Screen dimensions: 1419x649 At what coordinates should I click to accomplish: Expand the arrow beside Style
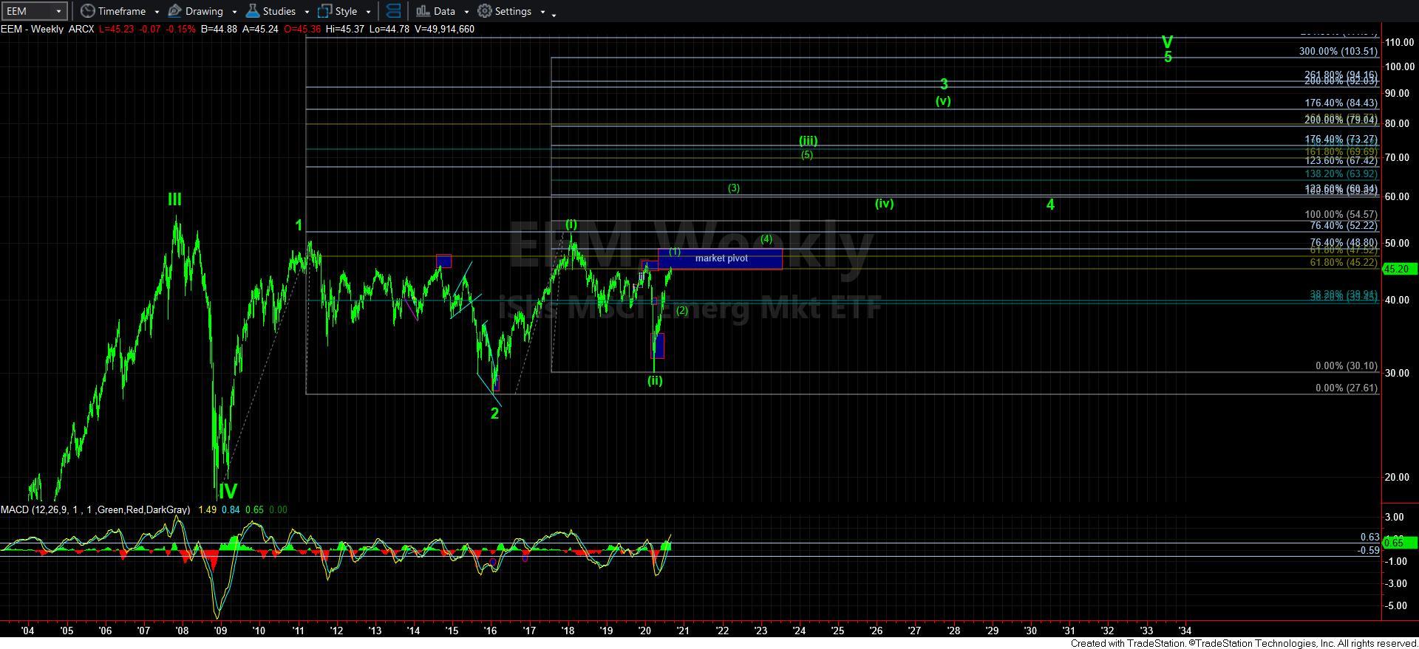point(368,12)
